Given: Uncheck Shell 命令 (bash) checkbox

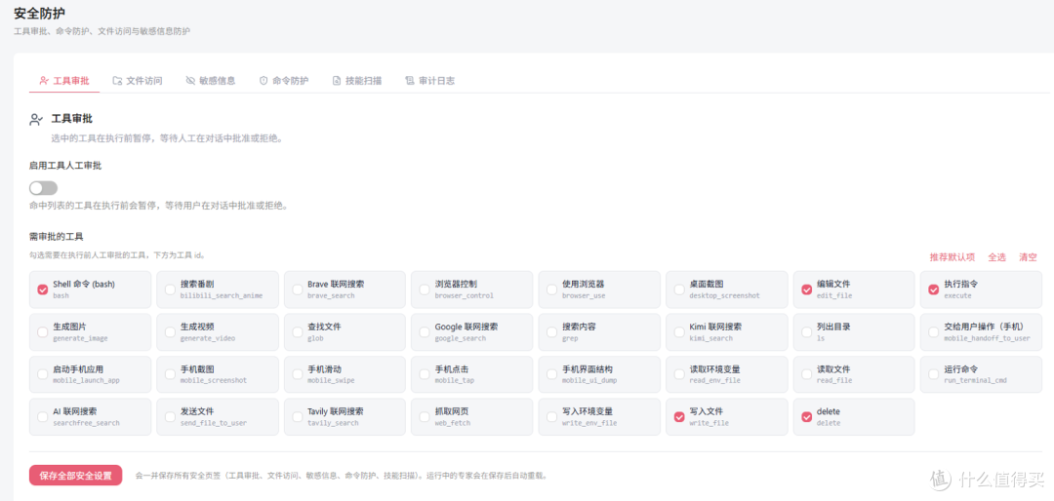Looking at the screenshot, I should (x=42, y=289).
